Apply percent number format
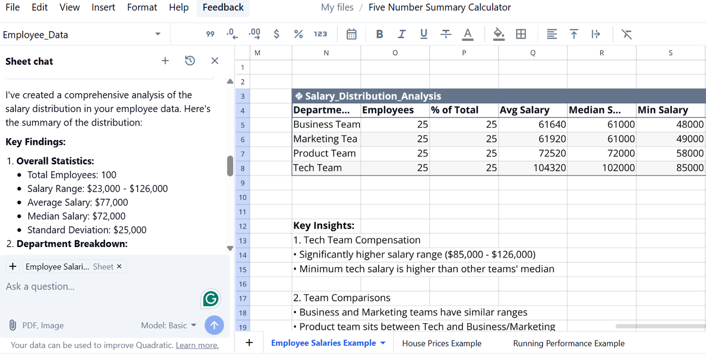Screen dimensions: 706x354 coord(298,34)
